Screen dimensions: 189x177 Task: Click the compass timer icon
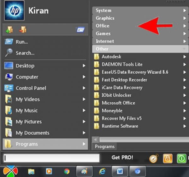(154, 158)
